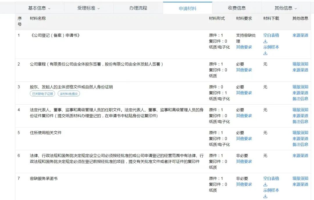Select 股东、发起人的主体资格文件 material name
The height and width of the screenshot is (200, 314).
coord(71,87)
